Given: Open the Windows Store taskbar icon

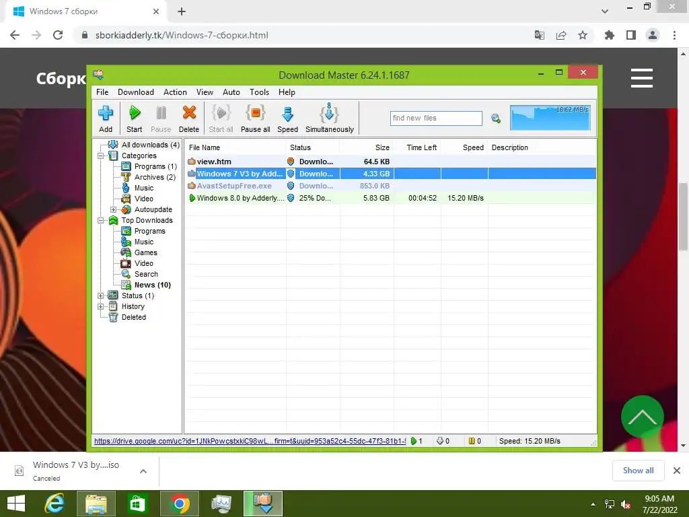Looking at the screenshot, I should (x=137, y=504).
